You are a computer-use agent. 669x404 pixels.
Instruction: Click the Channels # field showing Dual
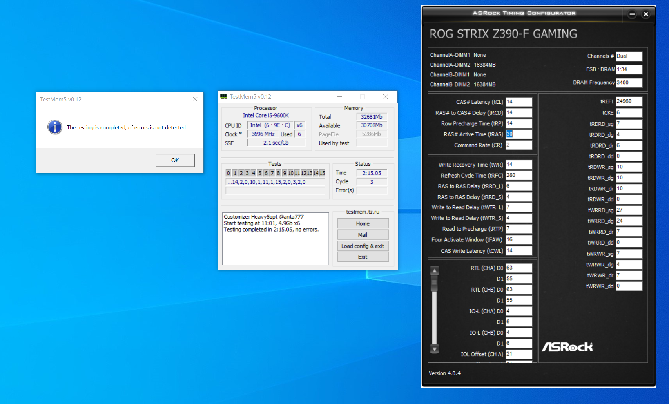click(629, 56)
